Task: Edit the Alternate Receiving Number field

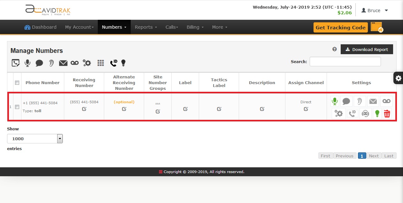Action: [124, 109]
